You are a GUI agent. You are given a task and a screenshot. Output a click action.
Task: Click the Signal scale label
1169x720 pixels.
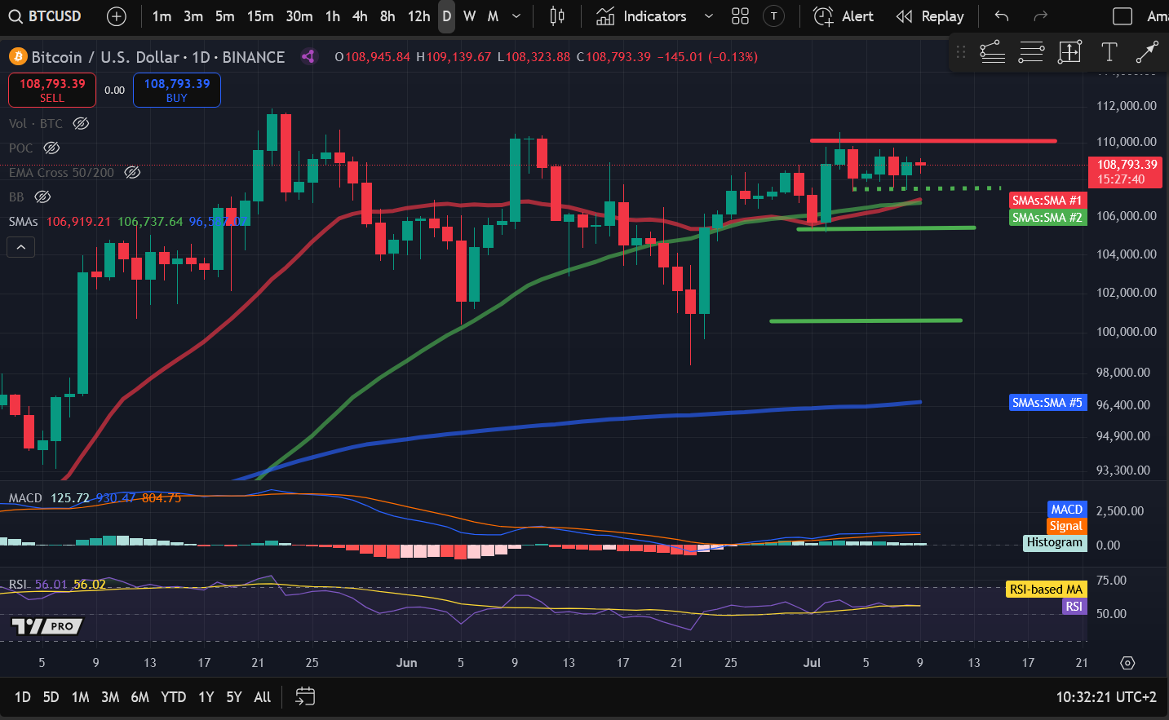(x=1066, y=526)
